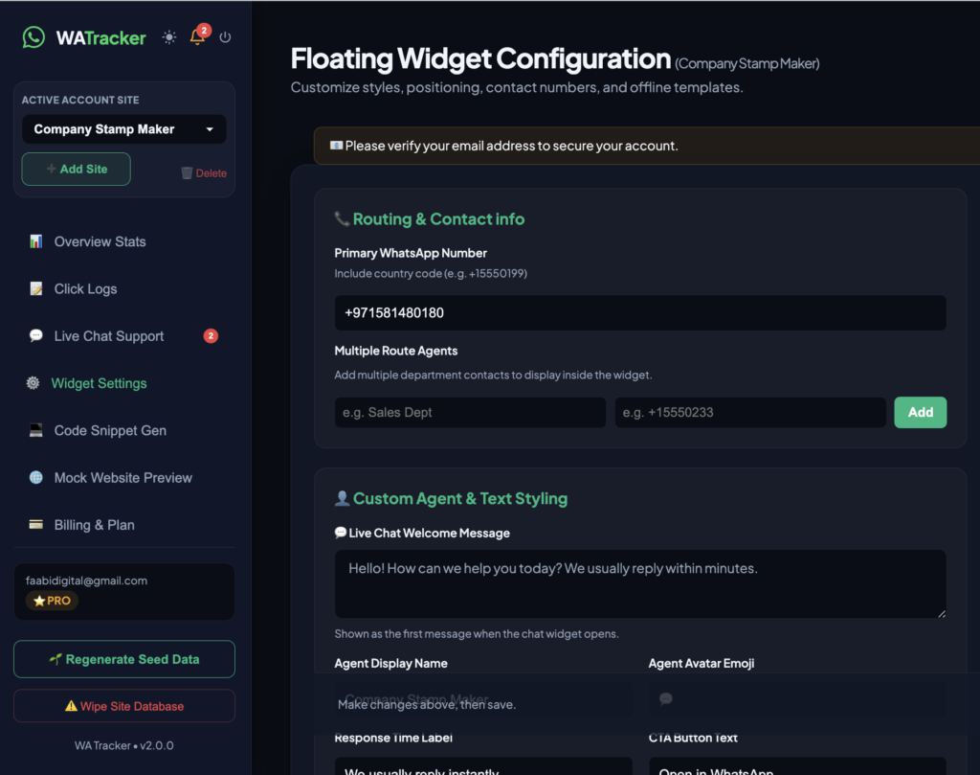Click the ACTIVE ACCOUNT SITE label

[x=80, y=100]
